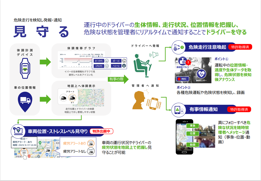Click the 疲労アラートあり orange truck icon
Image resolution: width=261 pixels, height=181 pixels.
click(90, 143)
